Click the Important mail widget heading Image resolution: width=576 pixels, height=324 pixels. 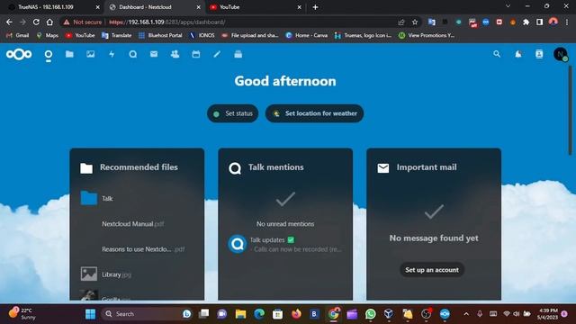(x=427, y=167)
